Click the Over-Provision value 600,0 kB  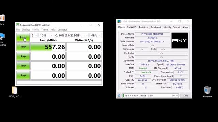tap(177, 80)
